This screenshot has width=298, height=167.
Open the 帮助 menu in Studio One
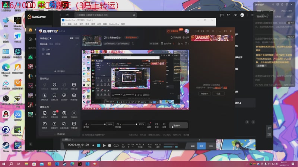coord(123,24)
